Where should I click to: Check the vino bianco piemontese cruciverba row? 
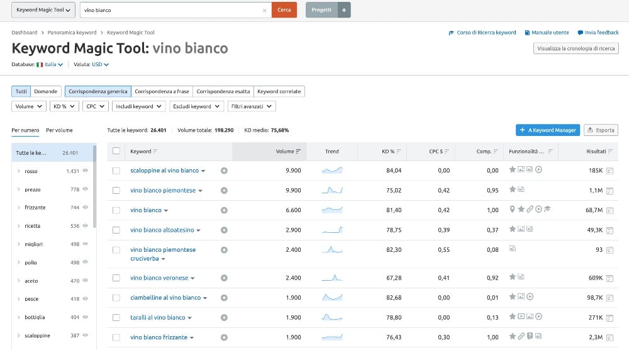coord(116,250)
